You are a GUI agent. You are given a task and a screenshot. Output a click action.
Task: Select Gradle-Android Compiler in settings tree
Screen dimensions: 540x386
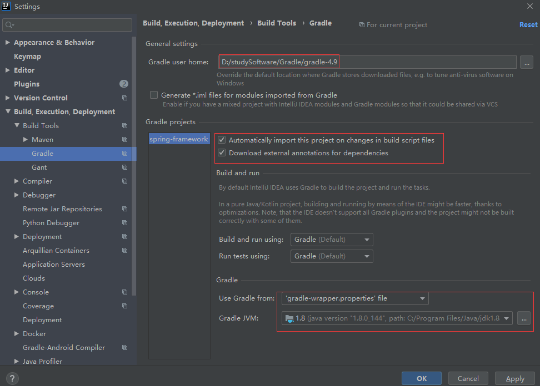(64, 348)
